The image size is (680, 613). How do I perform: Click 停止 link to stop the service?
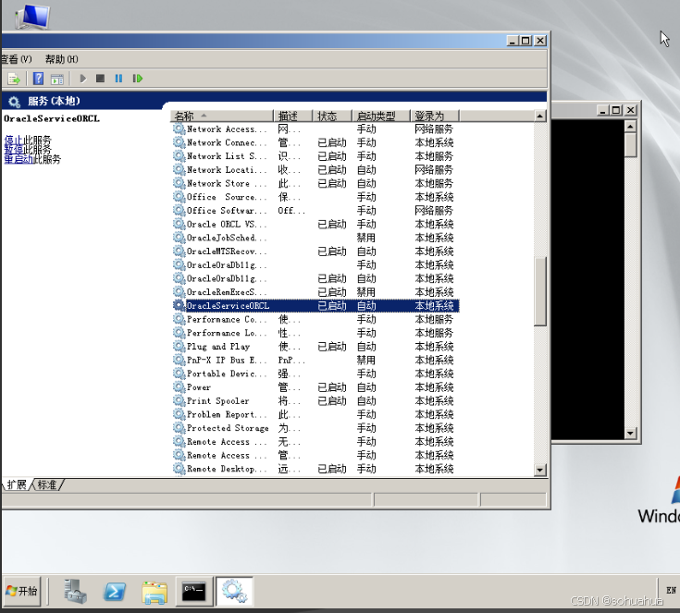14,140
